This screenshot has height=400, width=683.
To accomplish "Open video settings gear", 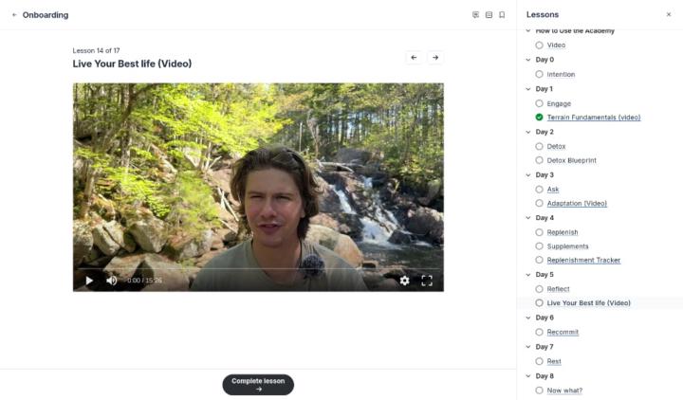I will coord(405,281).
